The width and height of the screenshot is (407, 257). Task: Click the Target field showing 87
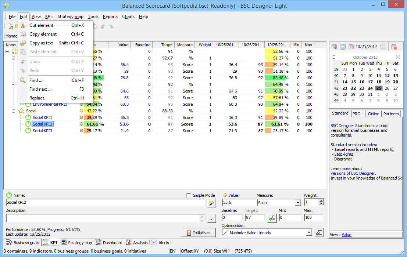point(255,217)
